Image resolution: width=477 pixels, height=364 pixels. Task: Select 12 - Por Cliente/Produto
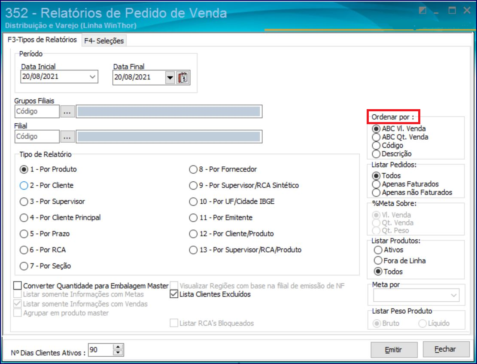[231, 234]
